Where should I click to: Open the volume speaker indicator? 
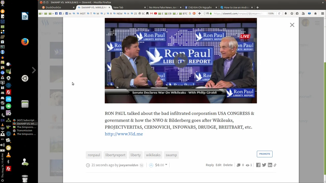tap(3, 145)
